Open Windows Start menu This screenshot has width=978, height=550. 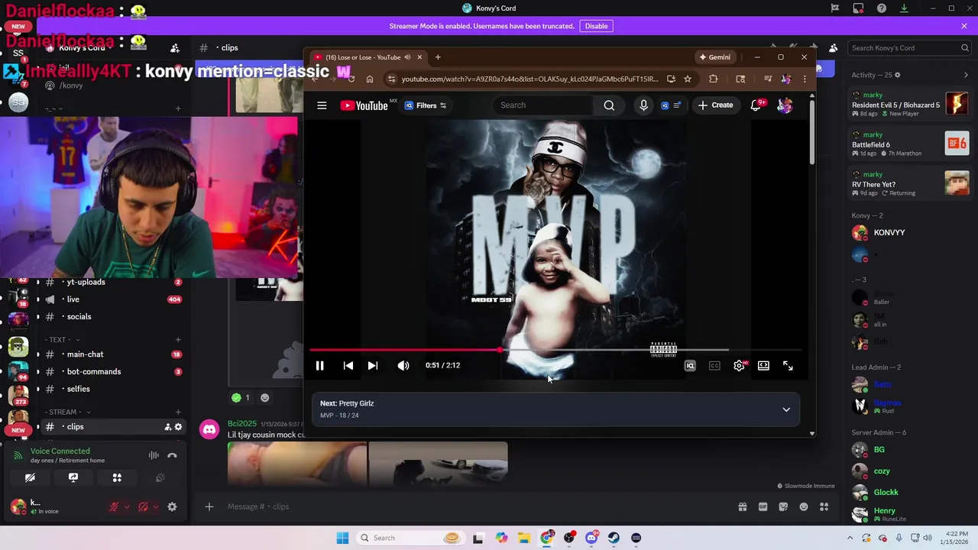342,538
